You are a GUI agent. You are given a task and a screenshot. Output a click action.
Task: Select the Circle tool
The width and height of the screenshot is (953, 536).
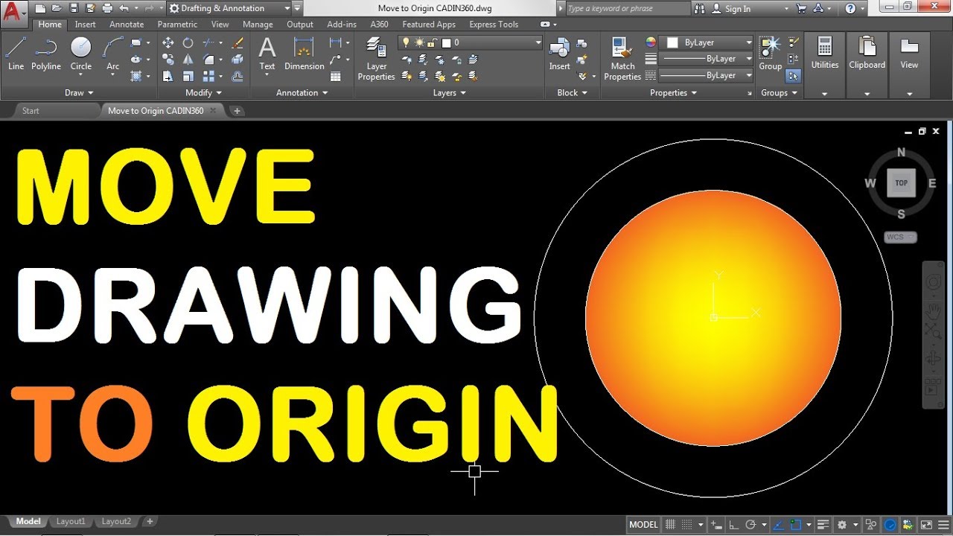click(81, 54)
